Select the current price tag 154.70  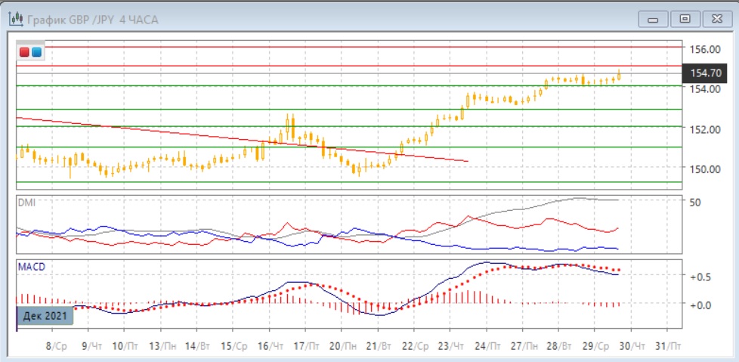click(x=703, y=73)
